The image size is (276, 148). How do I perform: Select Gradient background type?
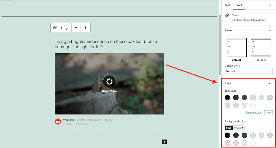239,128
